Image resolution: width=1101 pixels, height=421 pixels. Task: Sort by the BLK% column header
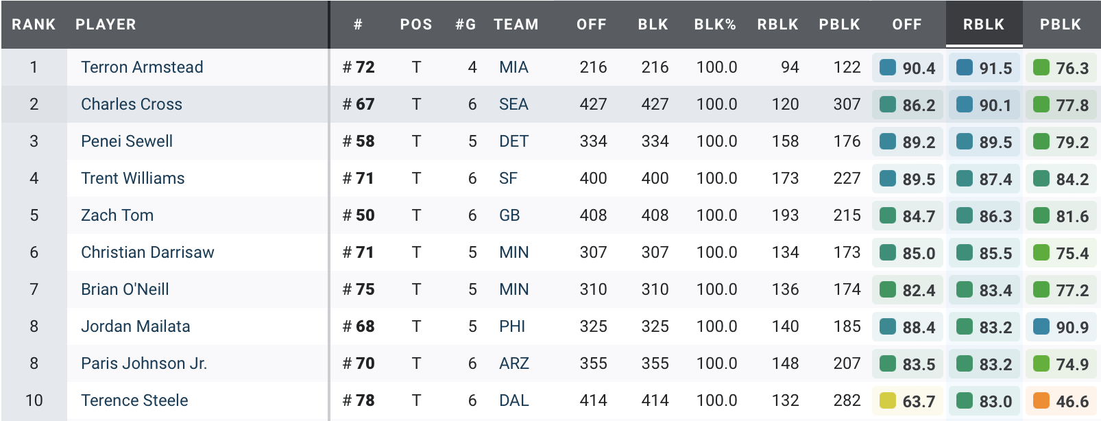click(715, 25)
